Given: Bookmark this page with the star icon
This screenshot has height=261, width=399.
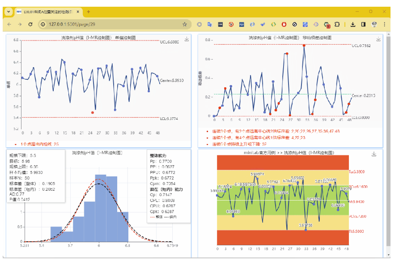Looking at the screenshot, I should tap(184, 24).
